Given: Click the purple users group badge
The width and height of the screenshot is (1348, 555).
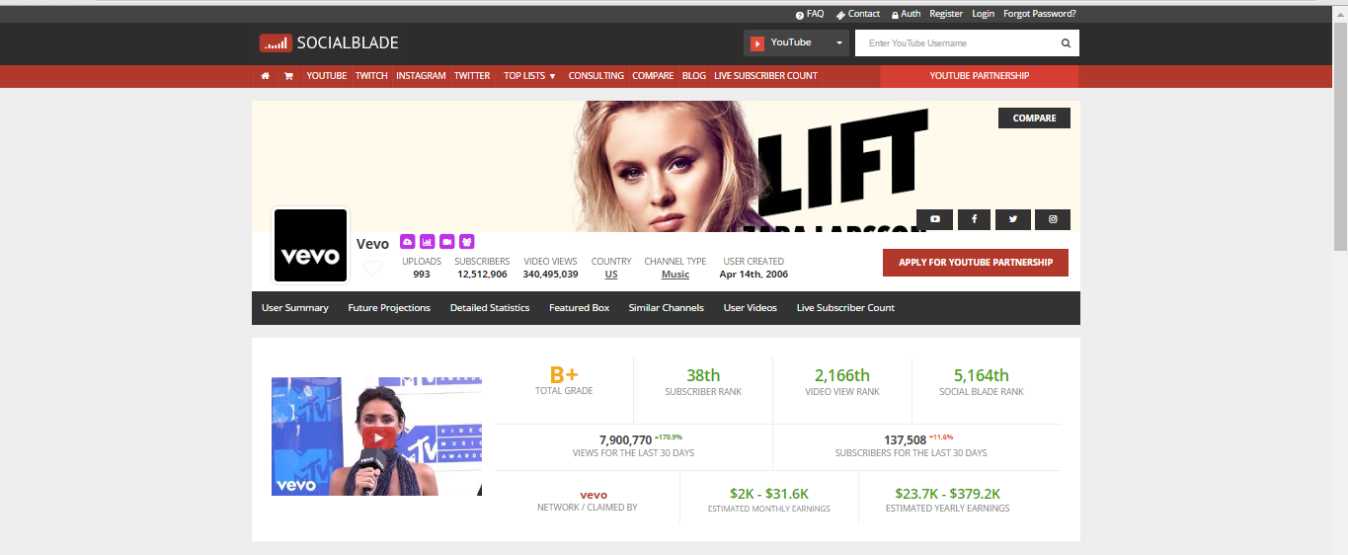Looking at the screenshot, I should point(467,241).
